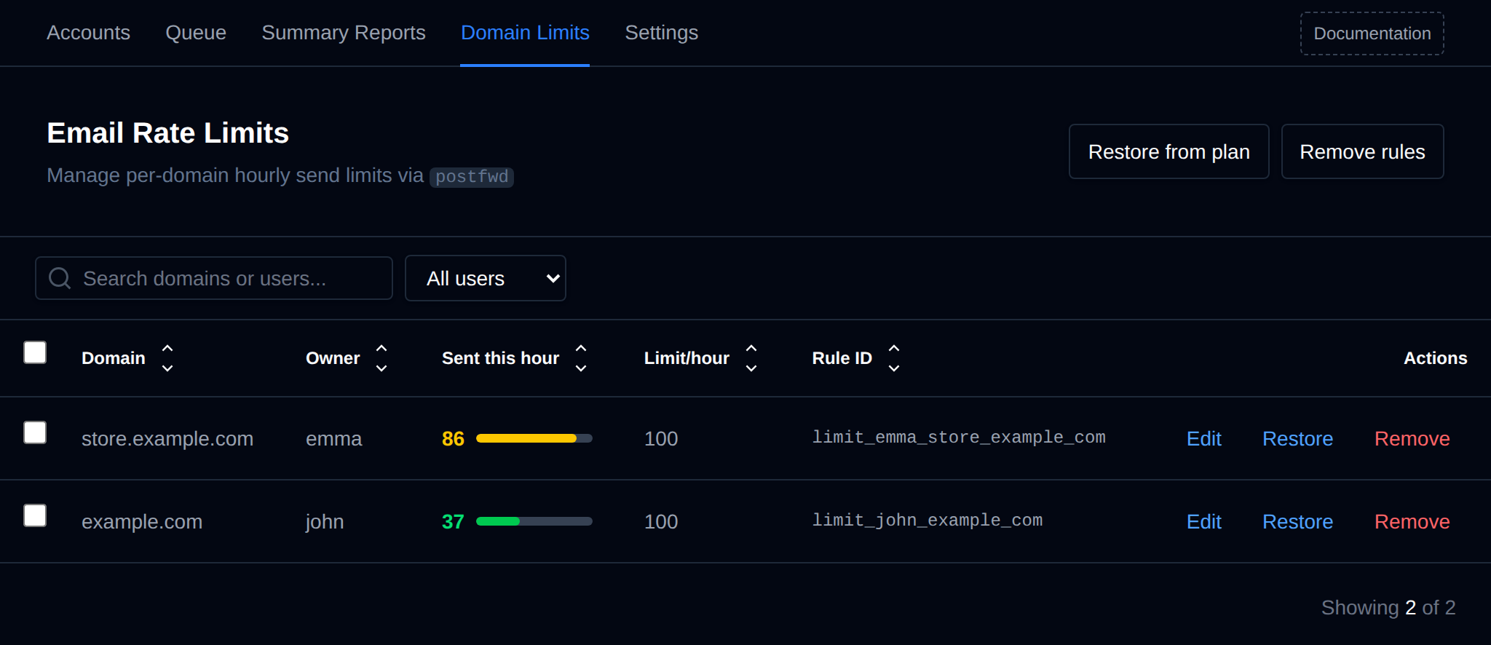The image size is (1491, 645).
Task: Click the Owner column header
Action: tap(333, 358)
